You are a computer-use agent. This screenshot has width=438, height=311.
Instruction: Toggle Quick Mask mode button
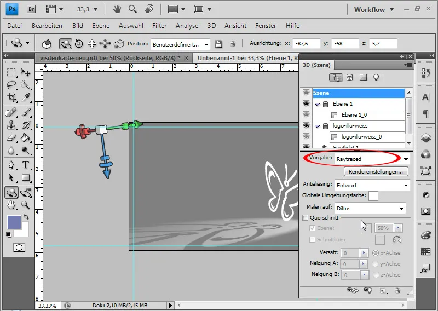(19, 247)
